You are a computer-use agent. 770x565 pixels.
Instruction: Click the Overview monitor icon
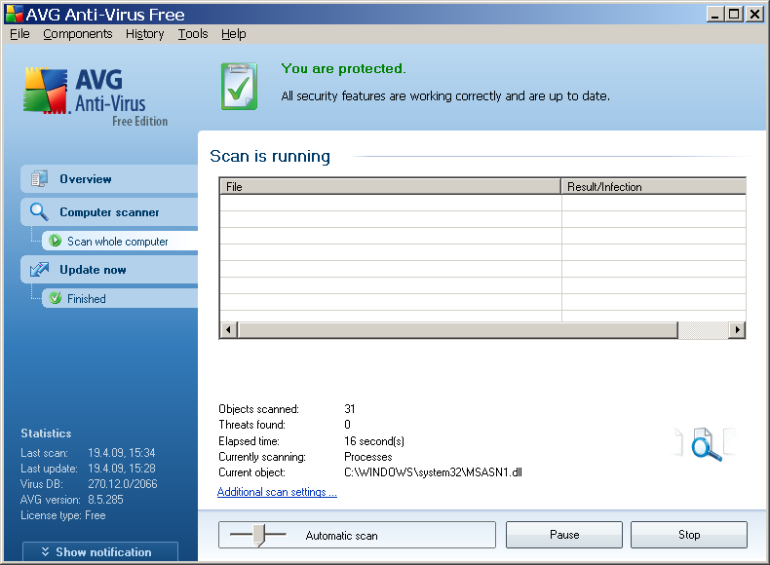39,178
